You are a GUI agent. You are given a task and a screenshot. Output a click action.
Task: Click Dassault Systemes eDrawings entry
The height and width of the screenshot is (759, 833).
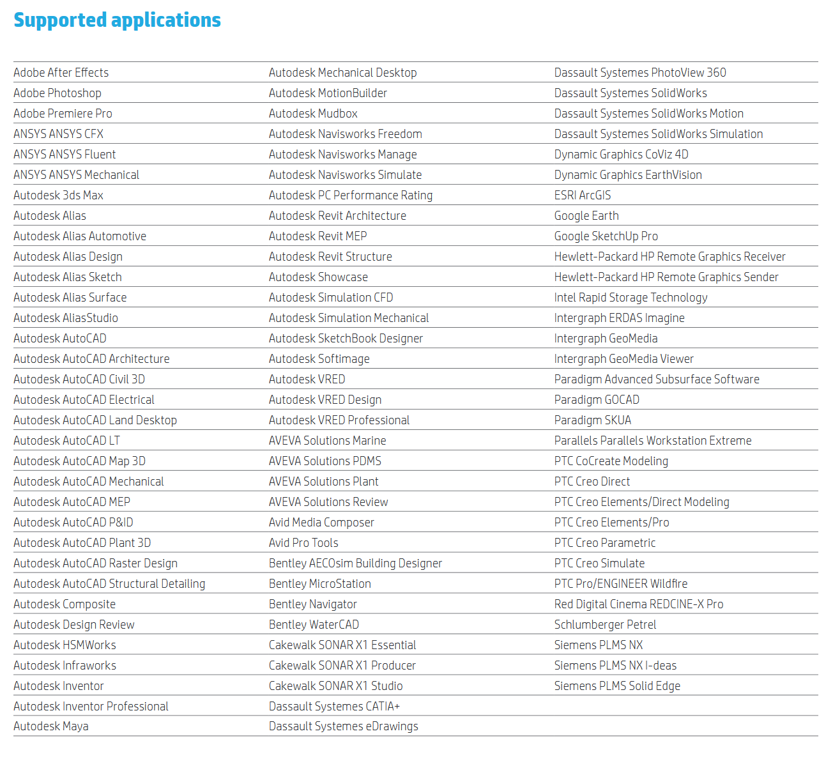click(343, 726)
